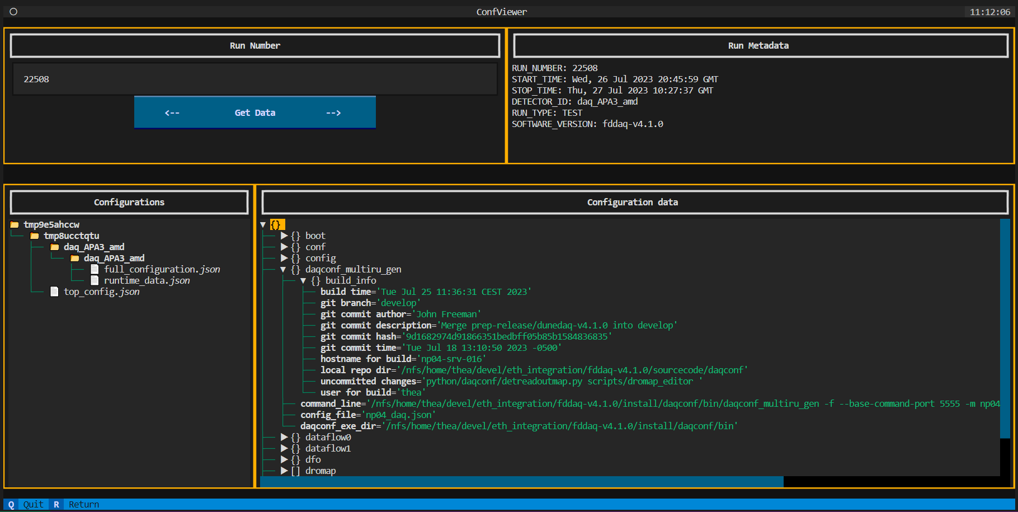This screenshot has width=1018, height=512.
Task: Click Quit in the footer bar
Action: point(33,504)
